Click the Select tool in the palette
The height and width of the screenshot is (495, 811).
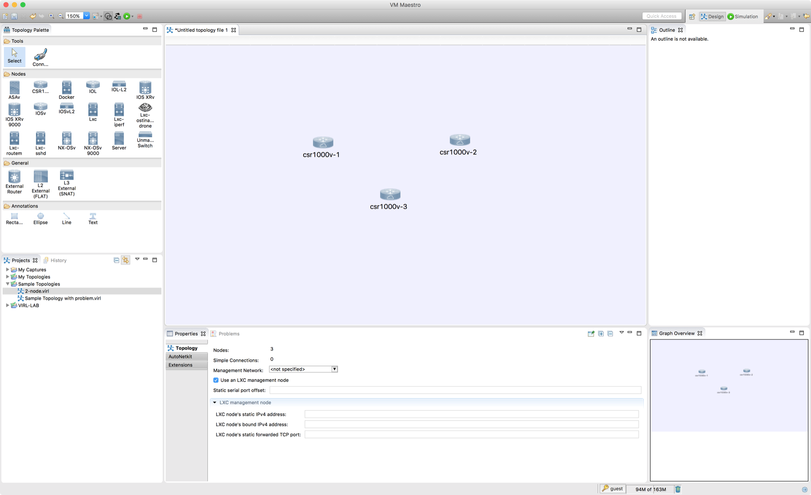click(14, 57)
